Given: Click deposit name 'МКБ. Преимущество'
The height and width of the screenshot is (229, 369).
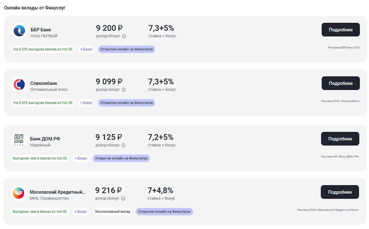Looking at the screenshot, I should (x=49, y=198).
